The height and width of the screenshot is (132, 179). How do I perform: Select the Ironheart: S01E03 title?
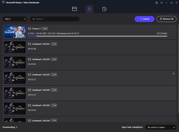pos(41,75)
